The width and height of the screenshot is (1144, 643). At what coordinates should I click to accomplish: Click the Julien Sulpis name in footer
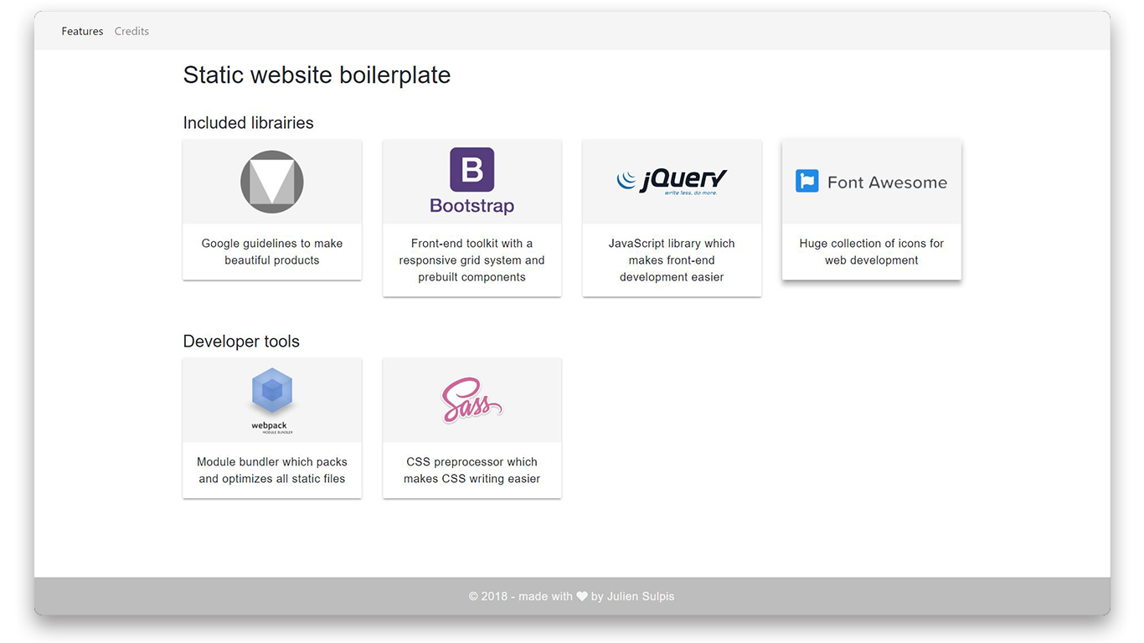click(x=641, y=596)
